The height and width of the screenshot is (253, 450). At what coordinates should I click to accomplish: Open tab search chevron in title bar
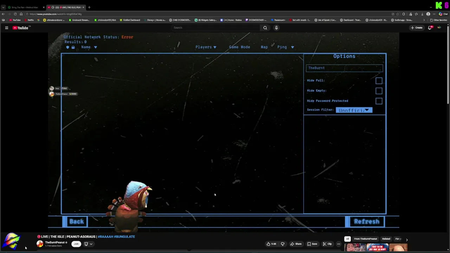[x=3, y=7]
